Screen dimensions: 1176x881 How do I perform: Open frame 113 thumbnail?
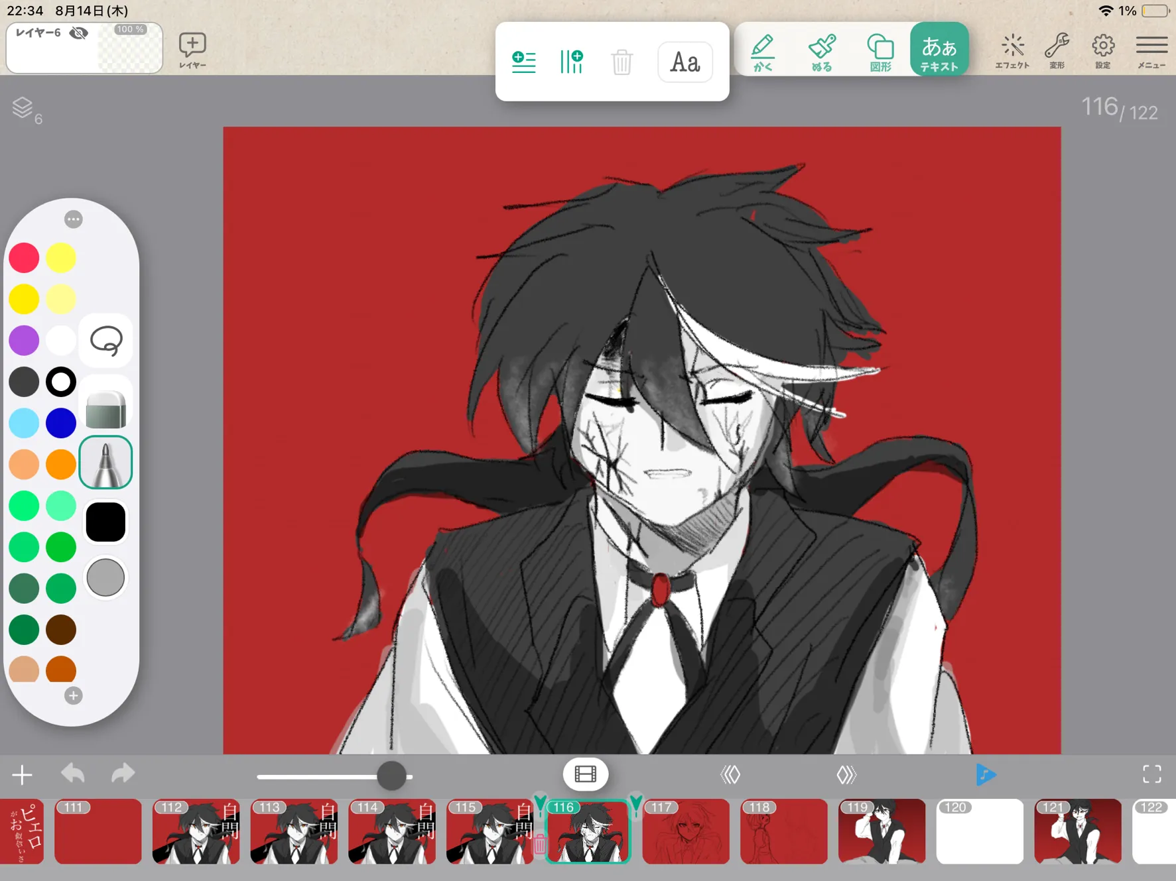pyautogui.click(x=294, y=831)
